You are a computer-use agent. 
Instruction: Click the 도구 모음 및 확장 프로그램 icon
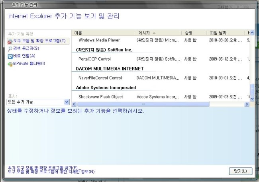[10, 41]
